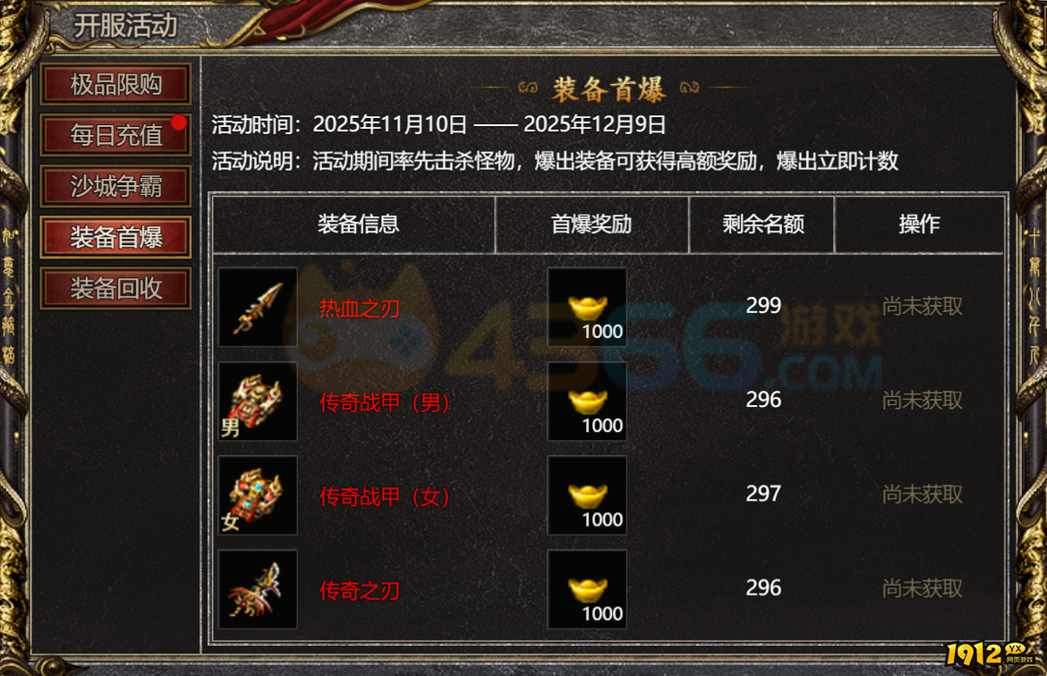Click the 热血之刃 sword icon
Image resolution: width=1047 pixels, height=676 pixels.
coord(258,307)
